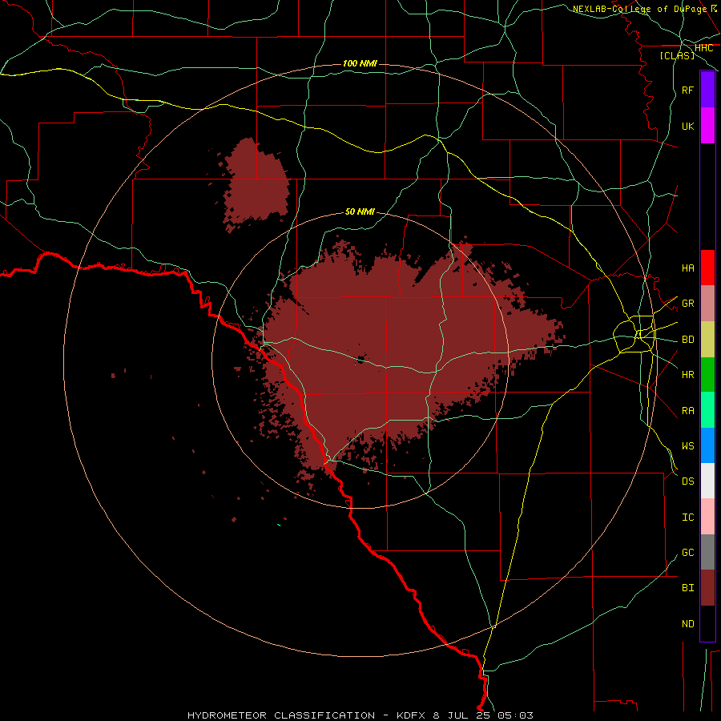
Task: Click the "RA" legend label
Action: (687, 410)
